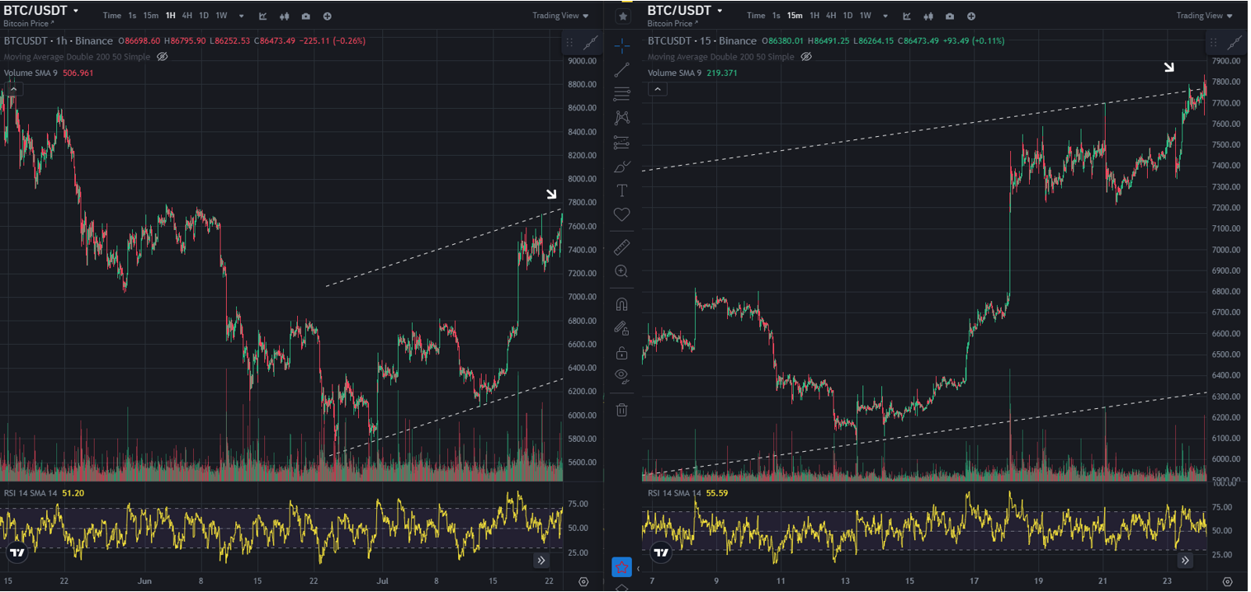This screenshot has height=592, width=1251.
Task: Select 1D interval on the right chart
Action: 847,16
